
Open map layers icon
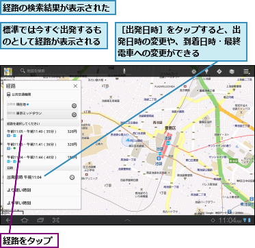coord(232,71)
